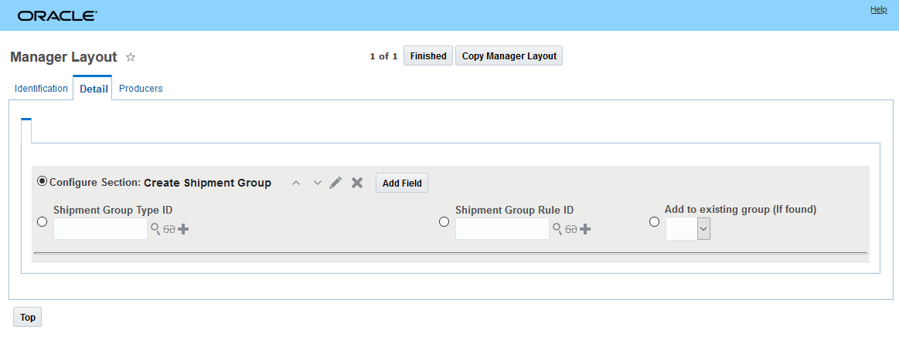Select the Configure Section radio button
This screenshot has height=347, width=899.
point(42,182)
